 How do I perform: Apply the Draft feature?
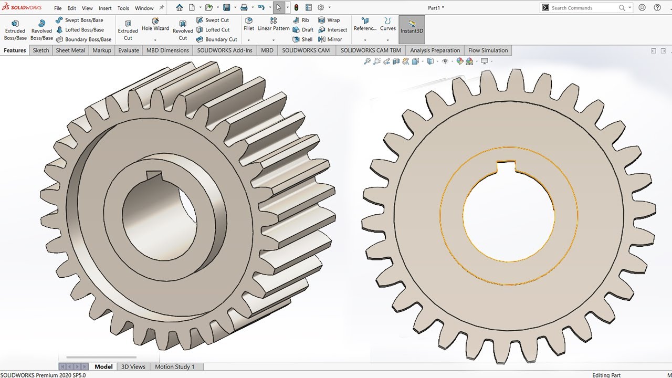[x=303, y=30]
